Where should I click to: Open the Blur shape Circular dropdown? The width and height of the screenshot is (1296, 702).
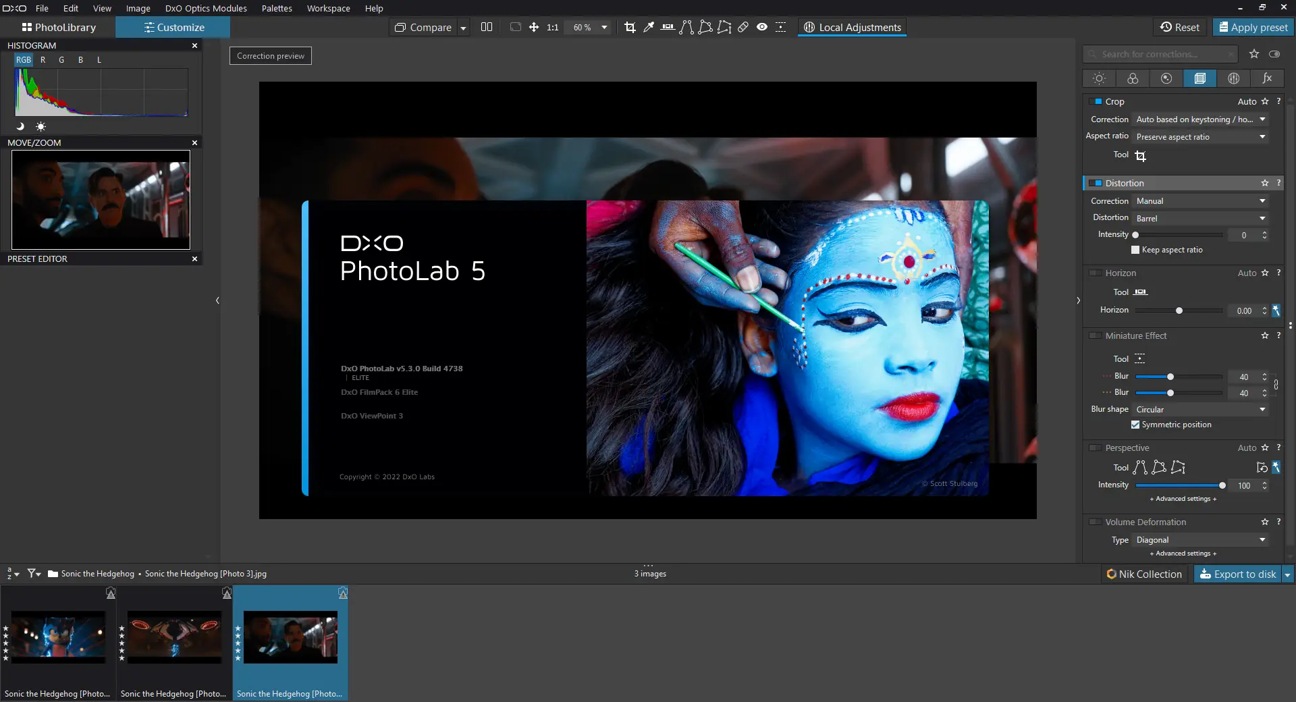1200,410
